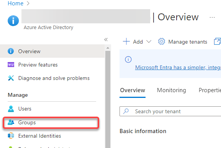The image size is (221, 148).
Task: Click the wrench Diagnose icon
Action: pyautogui.click(x=11, y=78)
